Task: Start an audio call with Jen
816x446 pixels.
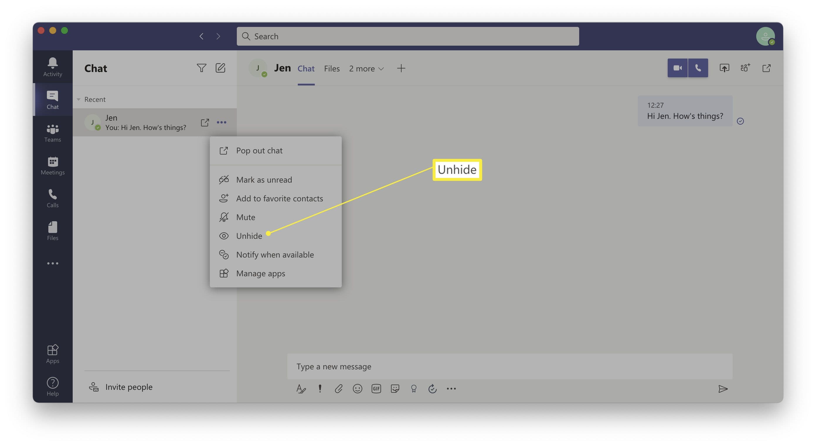Action: pyautogui.click(x=698, y=68)
